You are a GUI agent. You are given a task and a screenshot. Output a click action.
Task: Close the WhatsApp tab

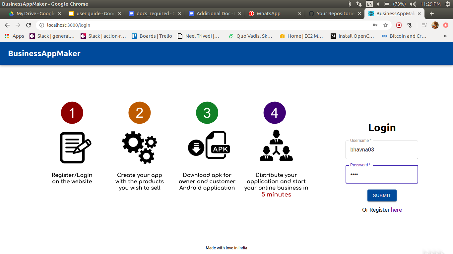pyautogui.click(x=300, y=14)
